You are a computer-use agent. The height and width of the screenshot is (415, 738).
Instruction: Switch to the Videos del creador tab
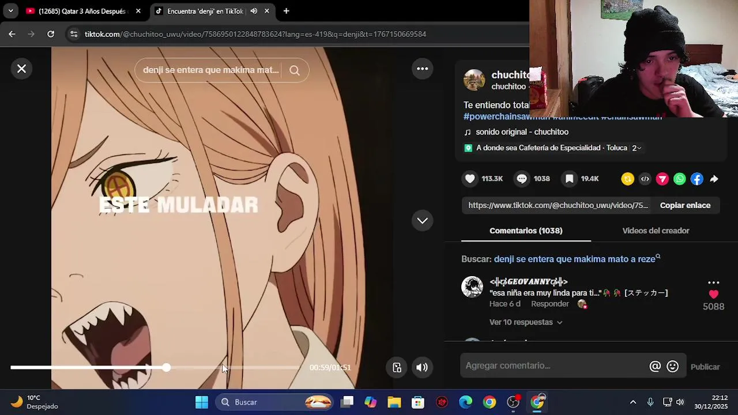[656, 231]
